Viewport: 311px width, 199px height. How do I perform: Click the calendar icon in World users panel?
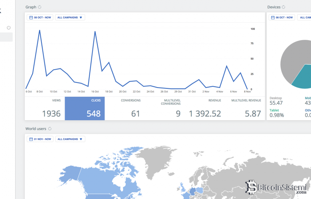click(x=30, y=139)
